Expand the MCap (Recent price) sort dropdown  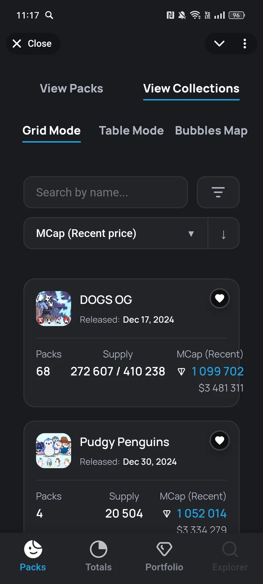[x=116, y=234]
